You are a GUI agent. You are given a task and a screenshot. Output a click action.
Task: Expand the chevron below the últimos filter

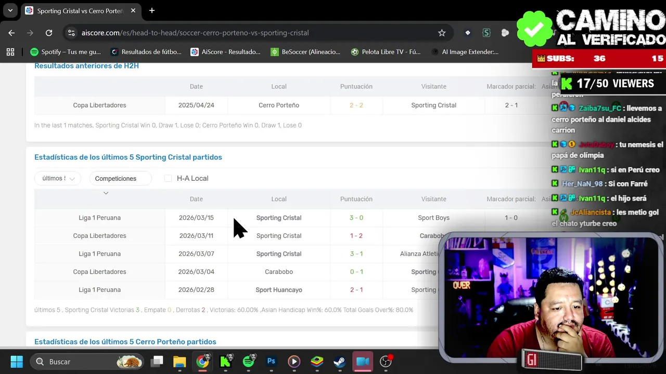pyautogui.click(x=106, y=193)
